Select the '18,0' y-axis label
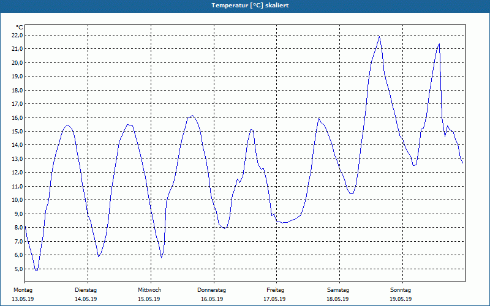The height and width of the screenshot is (306, 490). pyautogui.click(x=17, y=90)
